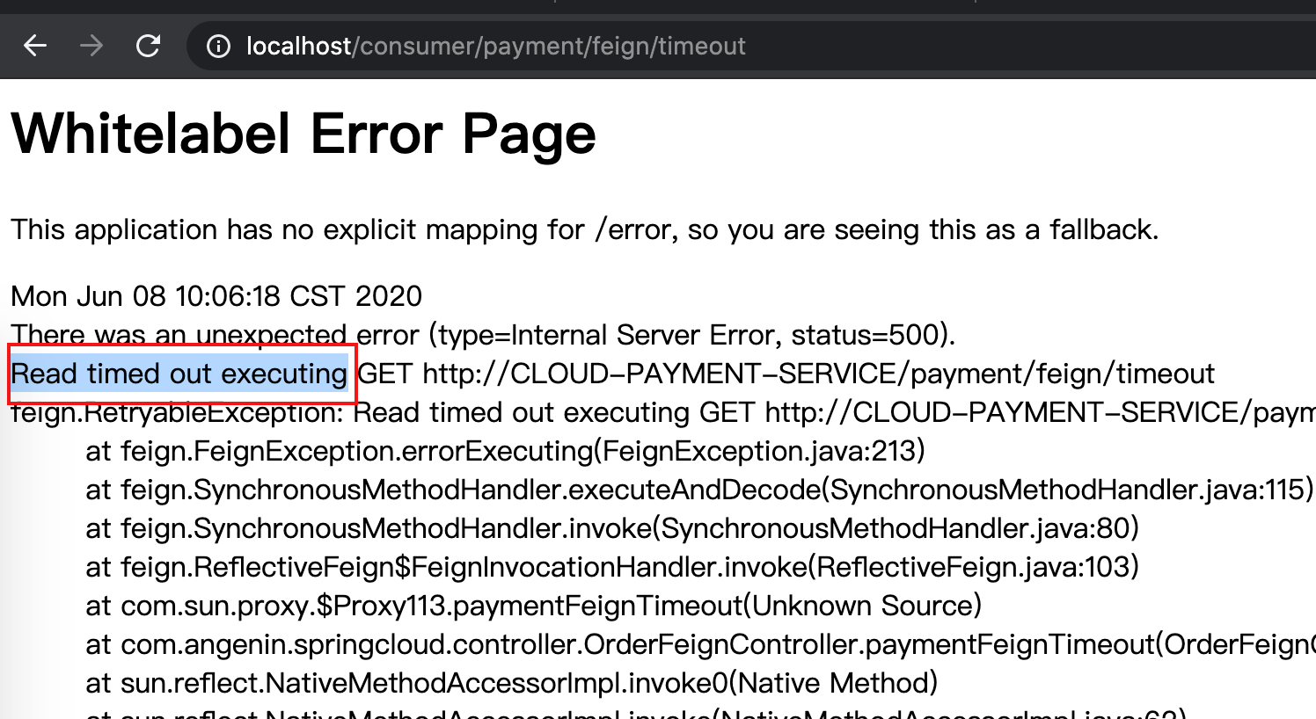The height and width of the screenshot is (719, 1316).
Task: Click FeignException.errorExecuting stack trace line
Action: (x=506, y=451)
